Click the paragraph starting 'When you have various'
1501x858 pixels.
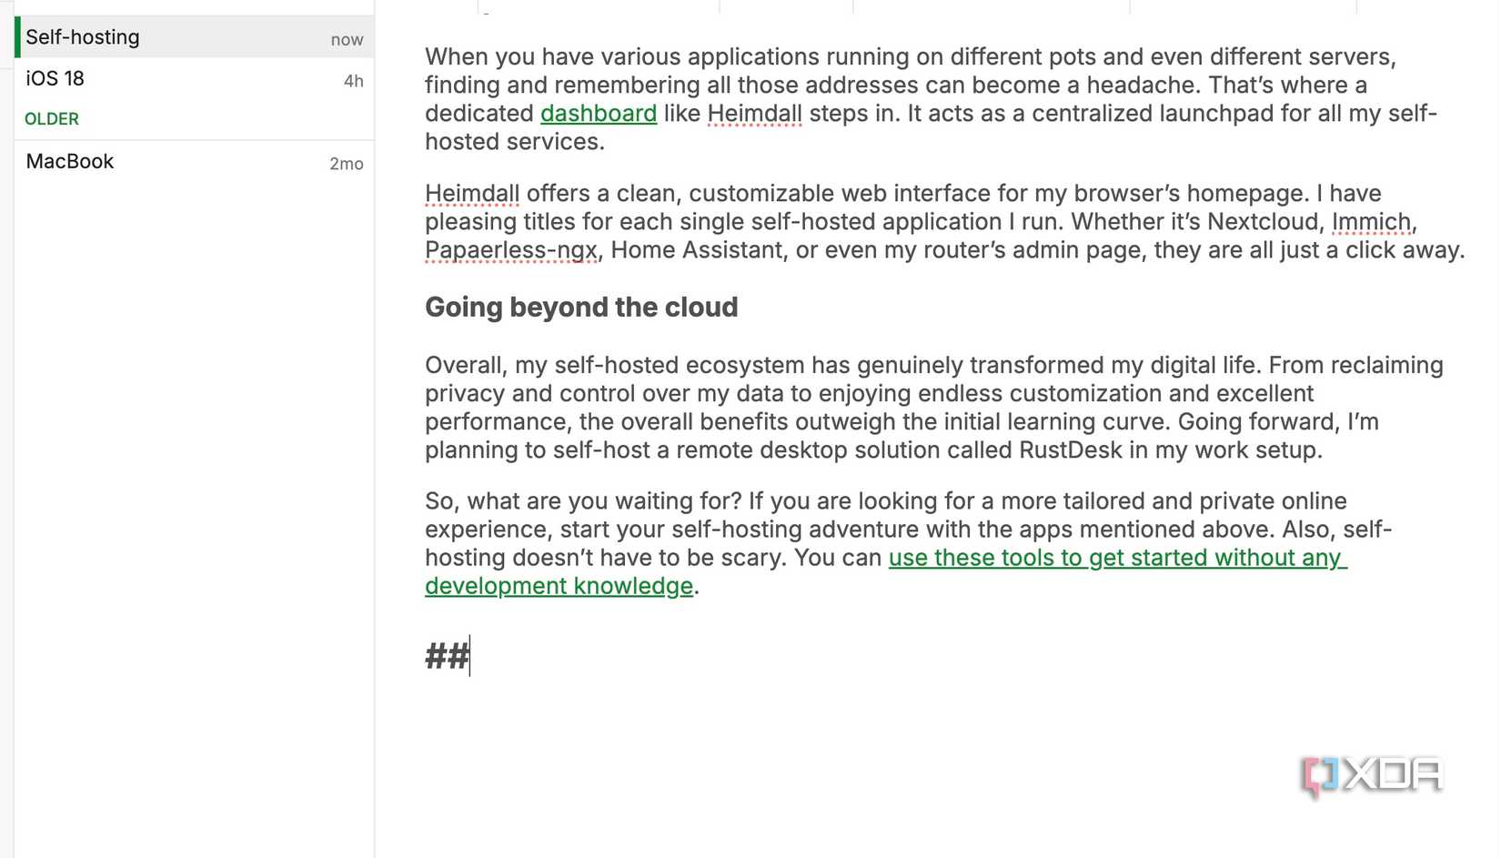931,99
